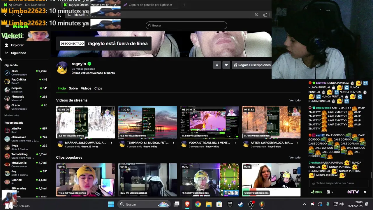Open Serpias channel in sidebar
Image resolution: width=373 pixels, height=210 pixels.
(x=26, y=90)
